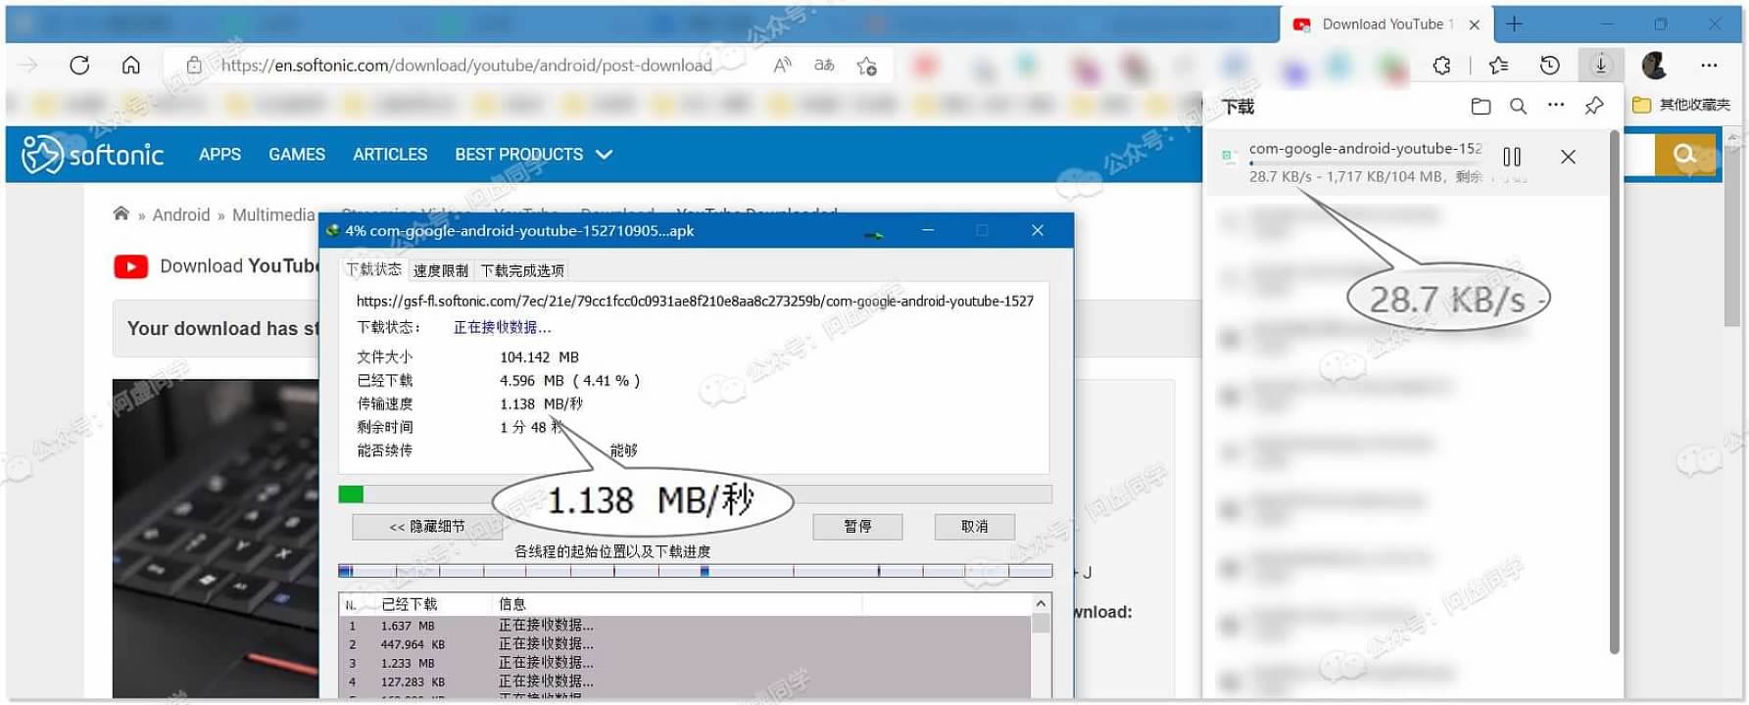
Task: Click the browser address bar URL
Action: coord(466,66)
